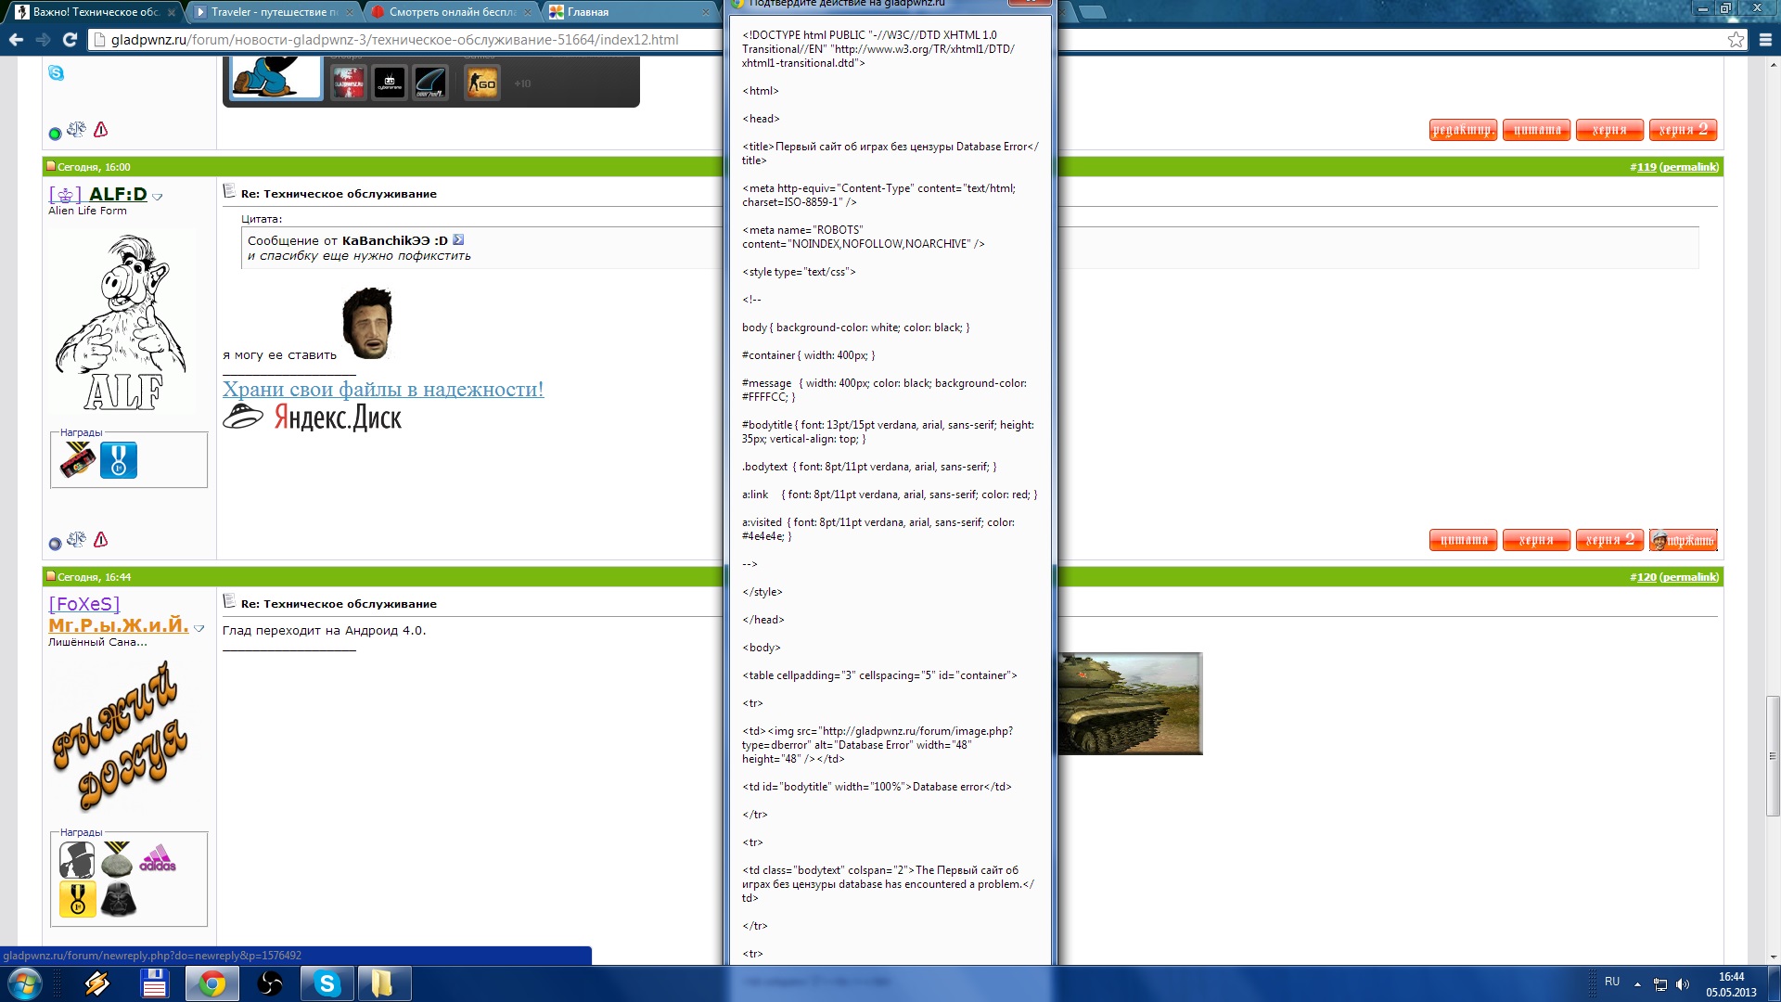Click the reputation scales icon under ALF:D post
This screenshot has height=1002, width=1781.
click(x=77, y=540)
